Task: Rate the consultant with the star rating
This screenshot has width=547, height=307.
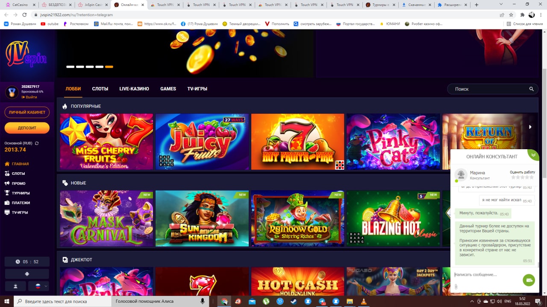Action: pyautogui.click(x=523, y=177)
